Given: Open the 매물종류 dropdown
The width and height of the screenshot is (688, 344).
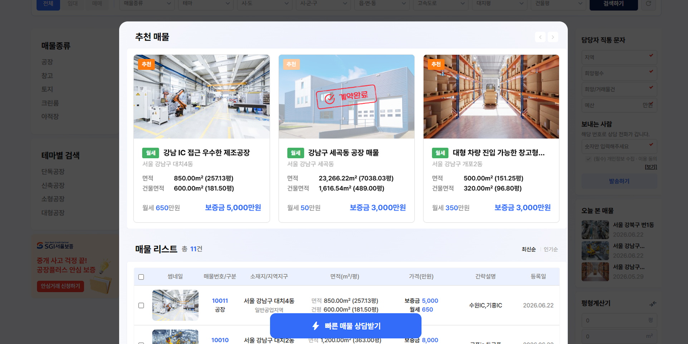Looking at the screenshot, I should [147, 4].
